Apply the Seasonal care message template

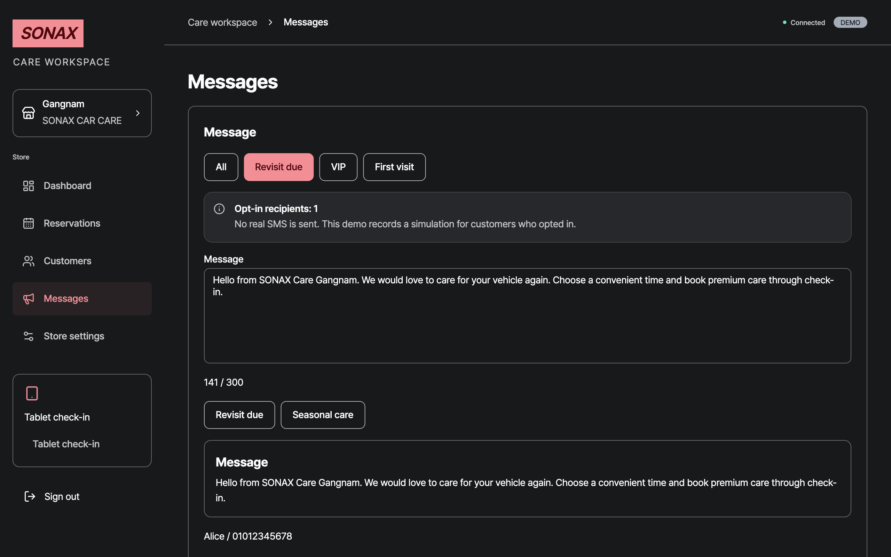point(323,415)
